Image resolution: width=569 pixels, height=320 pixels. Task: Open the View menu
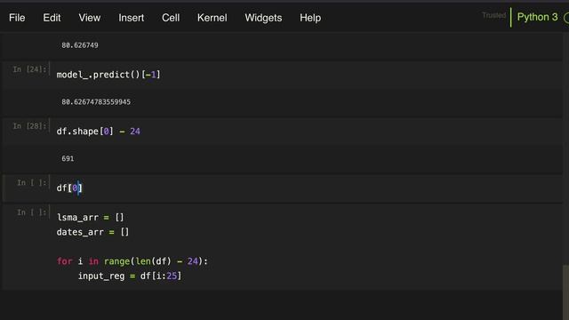[89, 18]
